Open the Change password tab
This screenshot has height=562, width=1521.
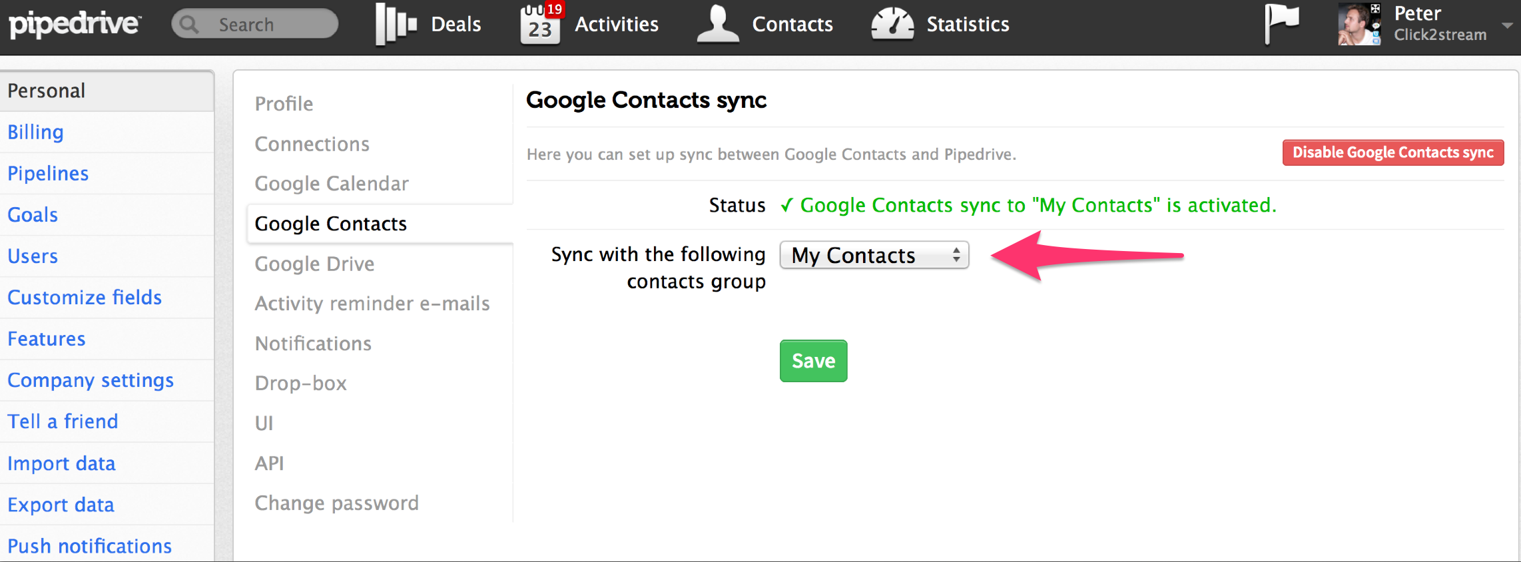pyautogui.click(x=336, y=503)
